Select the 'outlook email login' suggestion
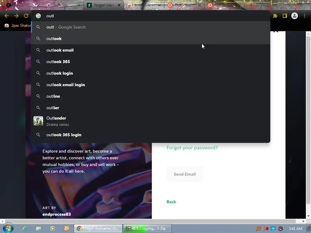311x233 pixels. click(x=151, y=85)
